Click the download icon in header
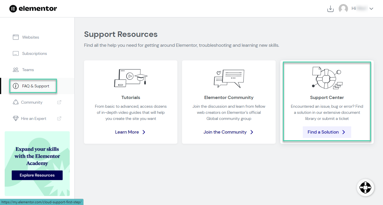 click(x=330, y=9)
